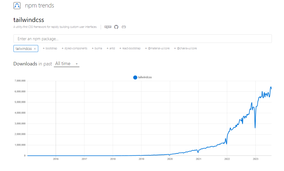
Task: Open the homepage link chain icon
Action: (124, 27)
